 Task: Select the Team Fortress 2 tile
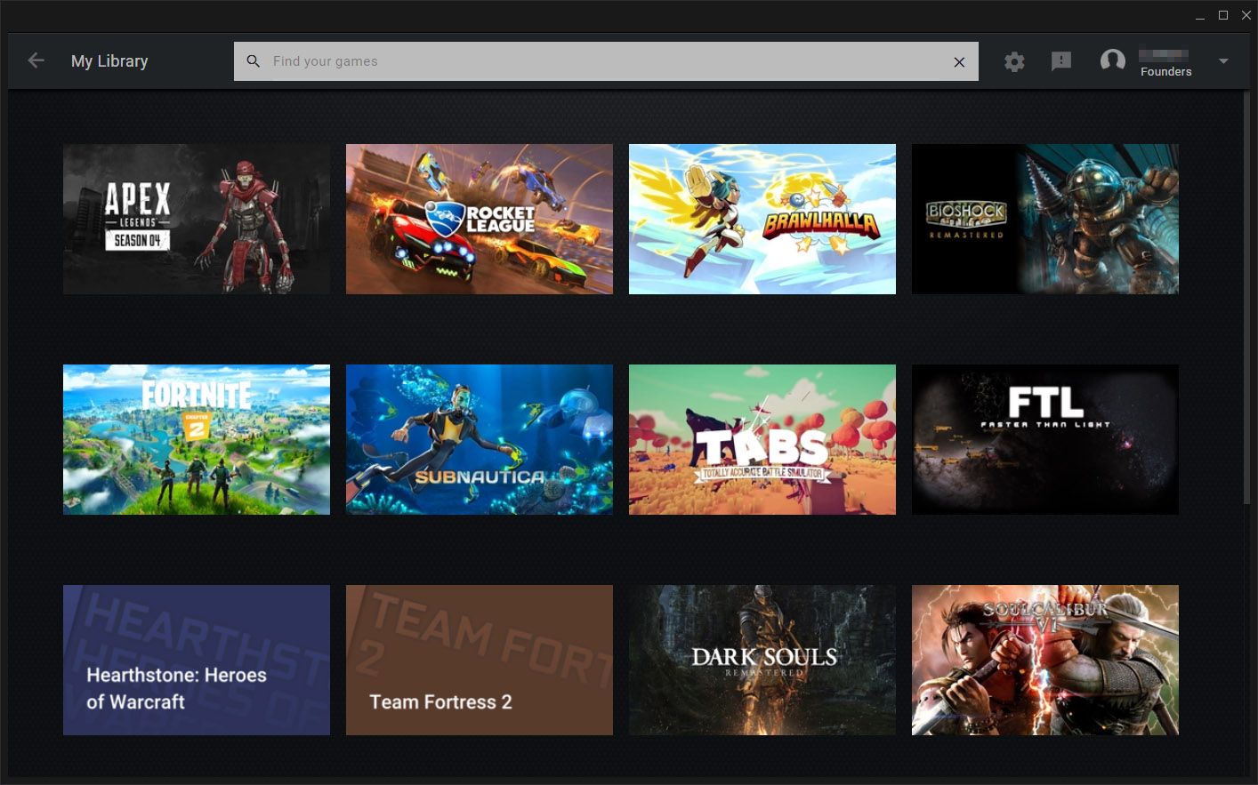pyautogui.click(x=480, y=660)
